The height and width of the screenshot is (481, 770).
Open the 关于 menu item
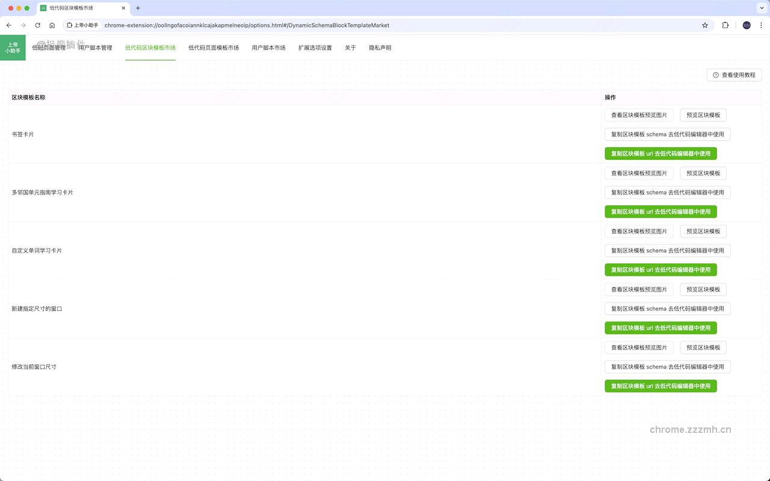coord(351,47)
